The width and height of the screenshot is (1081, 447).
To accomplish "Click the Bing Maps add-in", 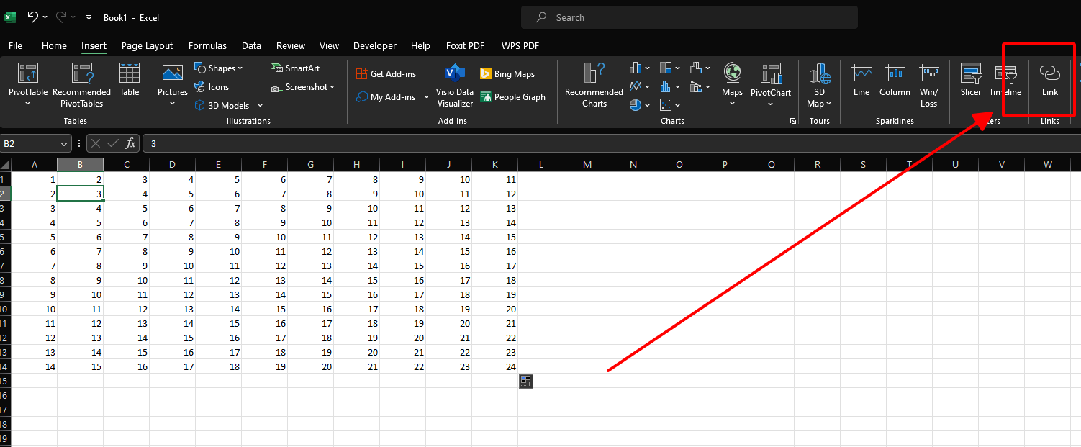I will (507, 74).
